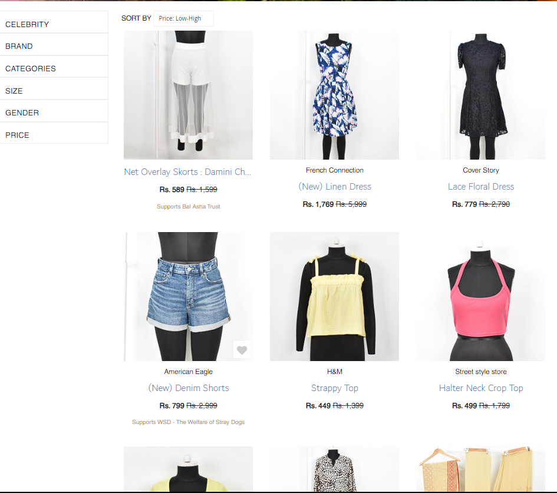The height and width of the screenshot is (493, 557).
Task: Click the Cover Story brand label
Action: 481,170
